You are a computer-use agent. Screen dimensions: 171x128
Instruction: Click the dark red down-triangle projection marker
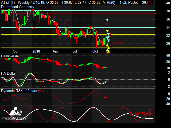107,24
